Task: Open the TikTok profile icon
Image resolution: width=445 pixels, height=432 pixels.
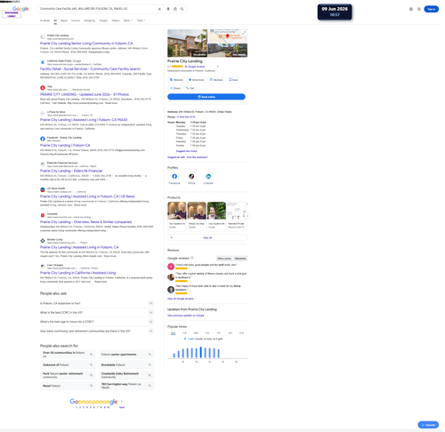Action: click(191, 177)
